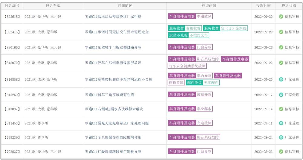This screenshot has height=160, width=303.
Task: Click the 充电故障 tag
Action: click(204, 123)
